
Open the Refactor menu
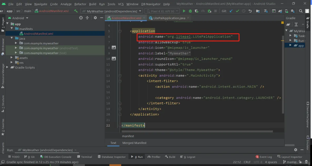click(80, 4)
